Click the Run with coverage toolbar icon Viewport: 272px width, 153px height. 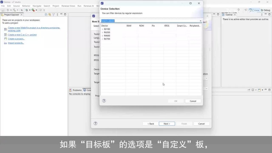coord(33,10)
